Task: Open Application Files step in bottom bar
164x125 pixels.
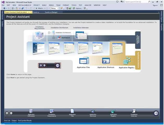Action: (x=72, y=113)
